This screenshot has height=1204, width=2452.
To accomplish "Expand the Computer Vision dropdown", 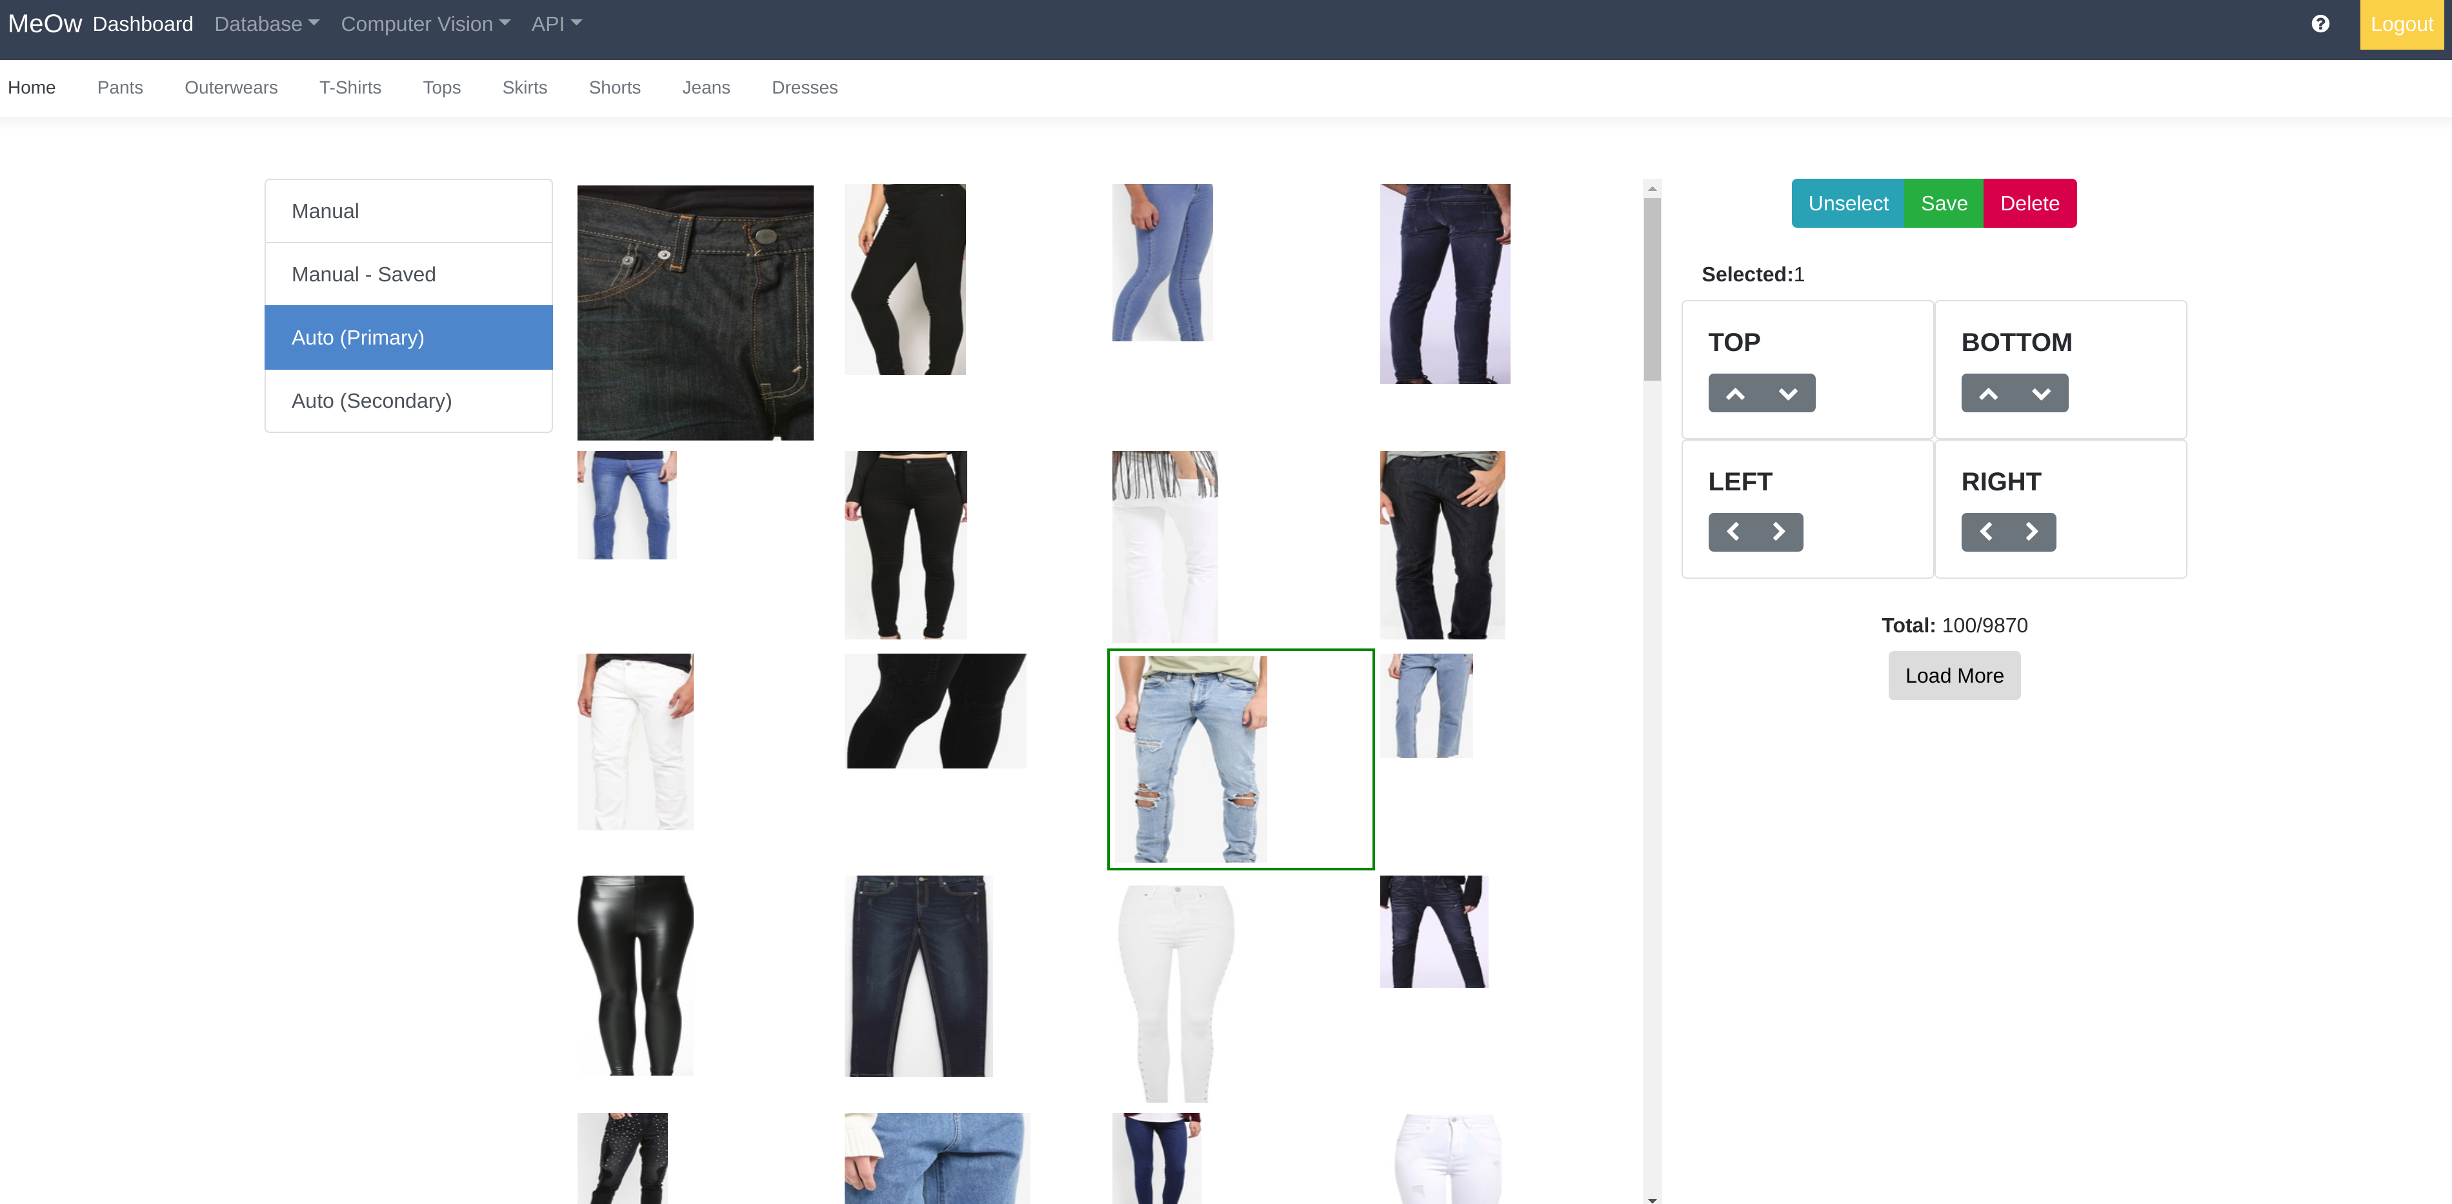I will (425, 24).
